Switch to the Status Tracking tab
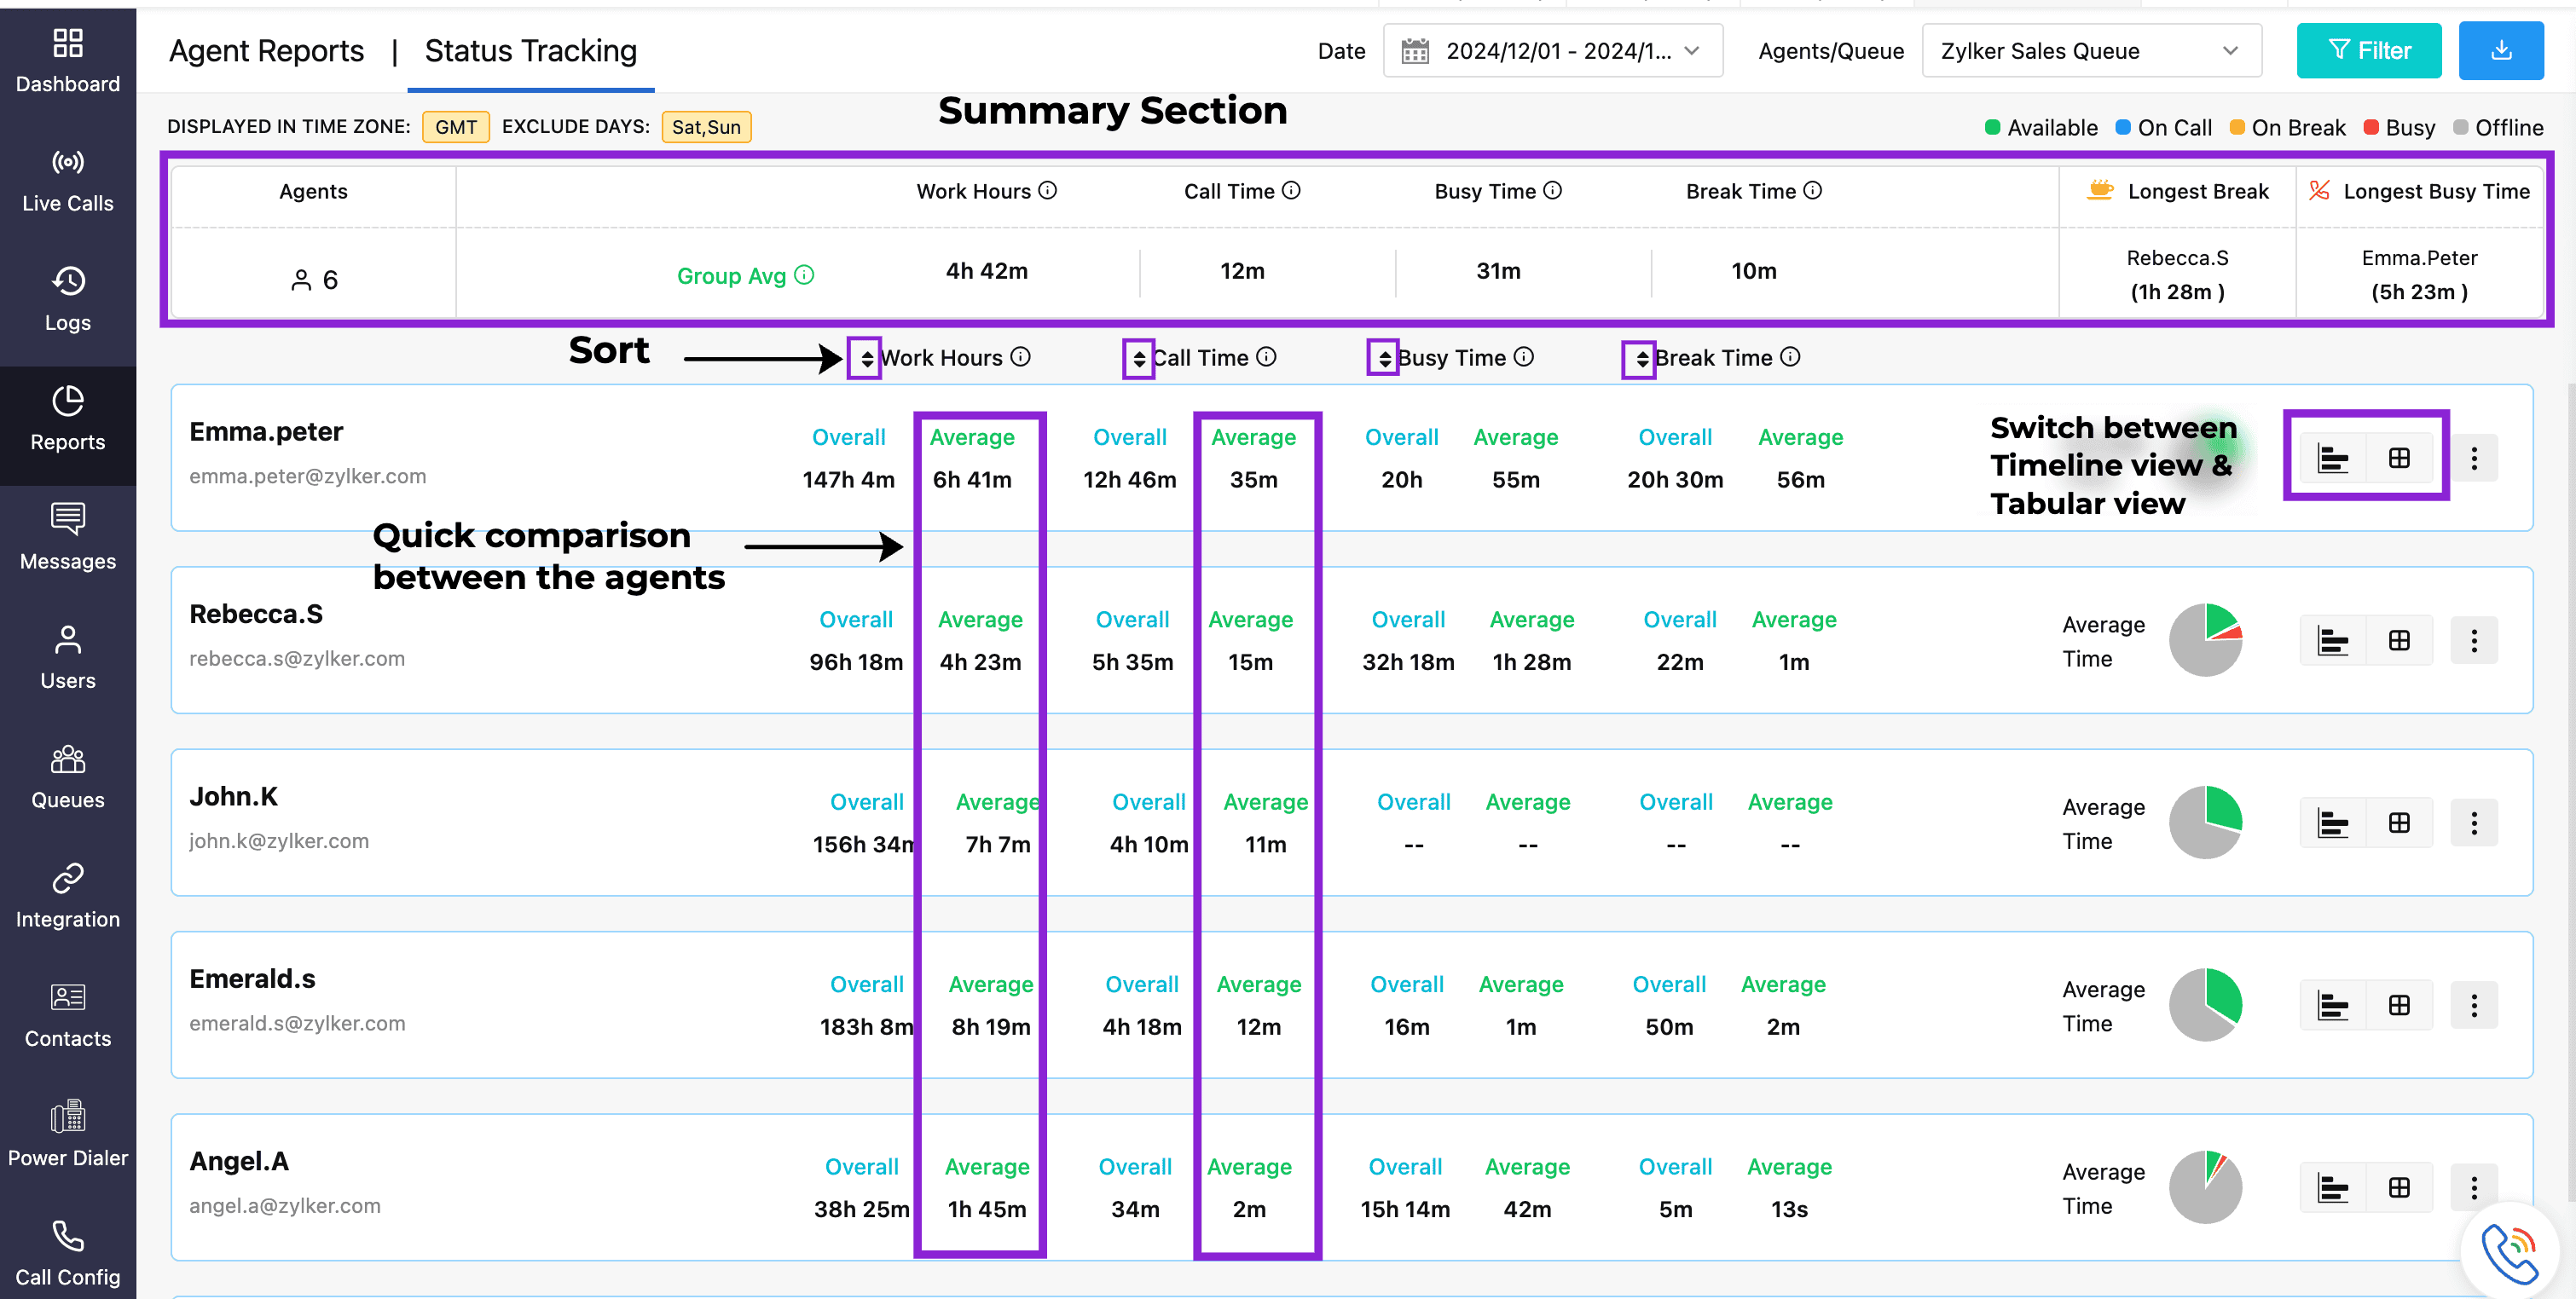 pyautogui.click(x=530, y=51)
